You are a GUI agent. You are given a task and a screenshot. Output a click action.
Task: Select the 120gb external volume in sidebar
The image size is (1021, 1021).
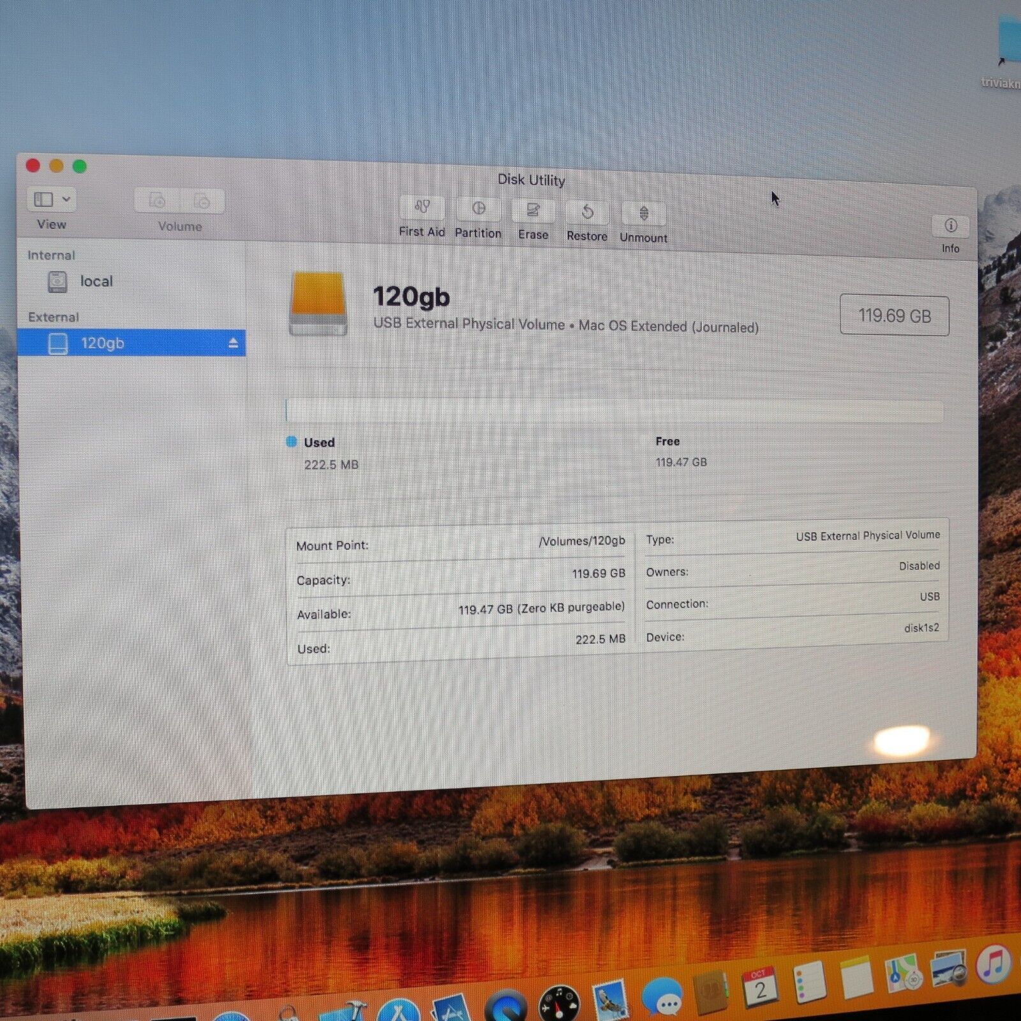131,343
